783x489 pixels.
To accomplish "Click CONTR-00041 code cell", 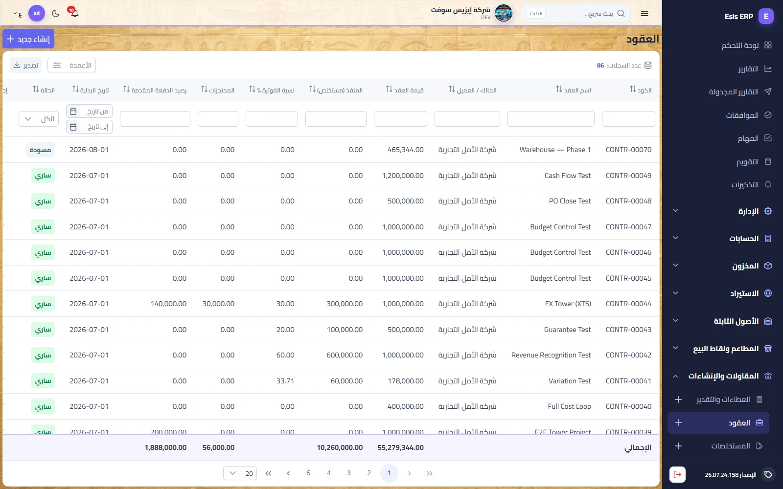I will click(628, 381).
